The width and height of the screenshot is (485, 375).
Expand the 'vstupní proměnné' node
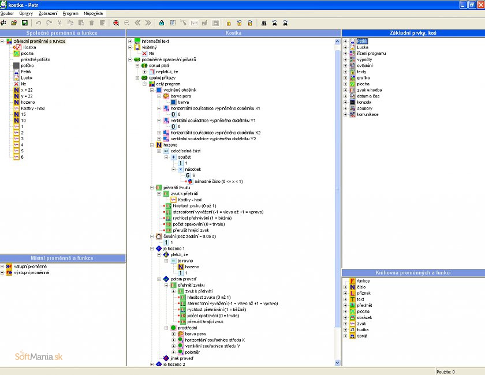[x=3, y=267]
